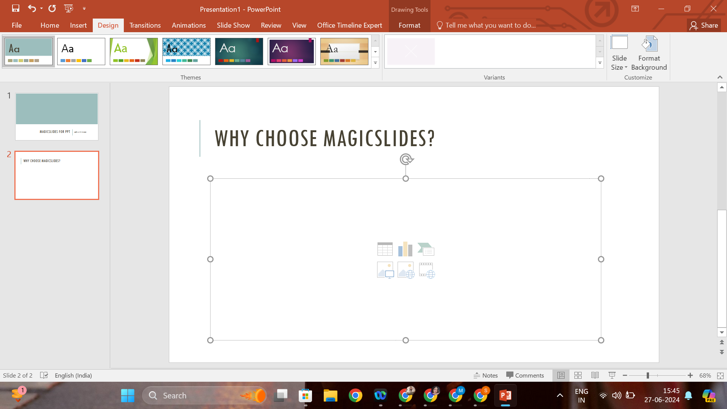Screen dimensions: 727x409
Task: Insert a table using placeholder icon
Action: [x=385, y=249]
